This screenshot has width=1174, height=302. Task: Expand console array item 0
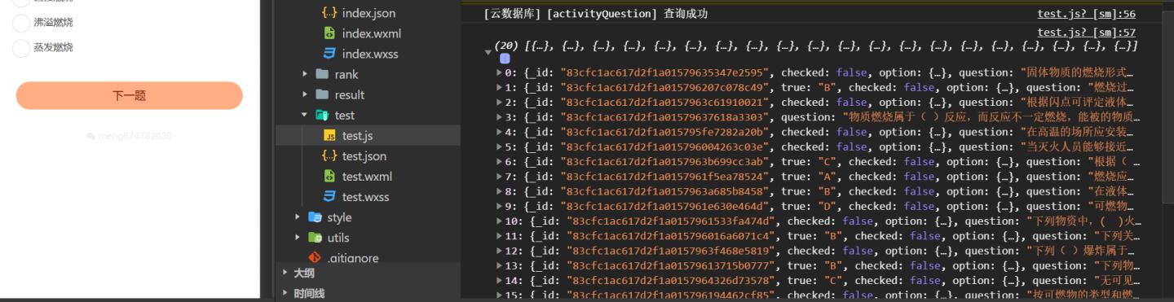click(500, 72)
